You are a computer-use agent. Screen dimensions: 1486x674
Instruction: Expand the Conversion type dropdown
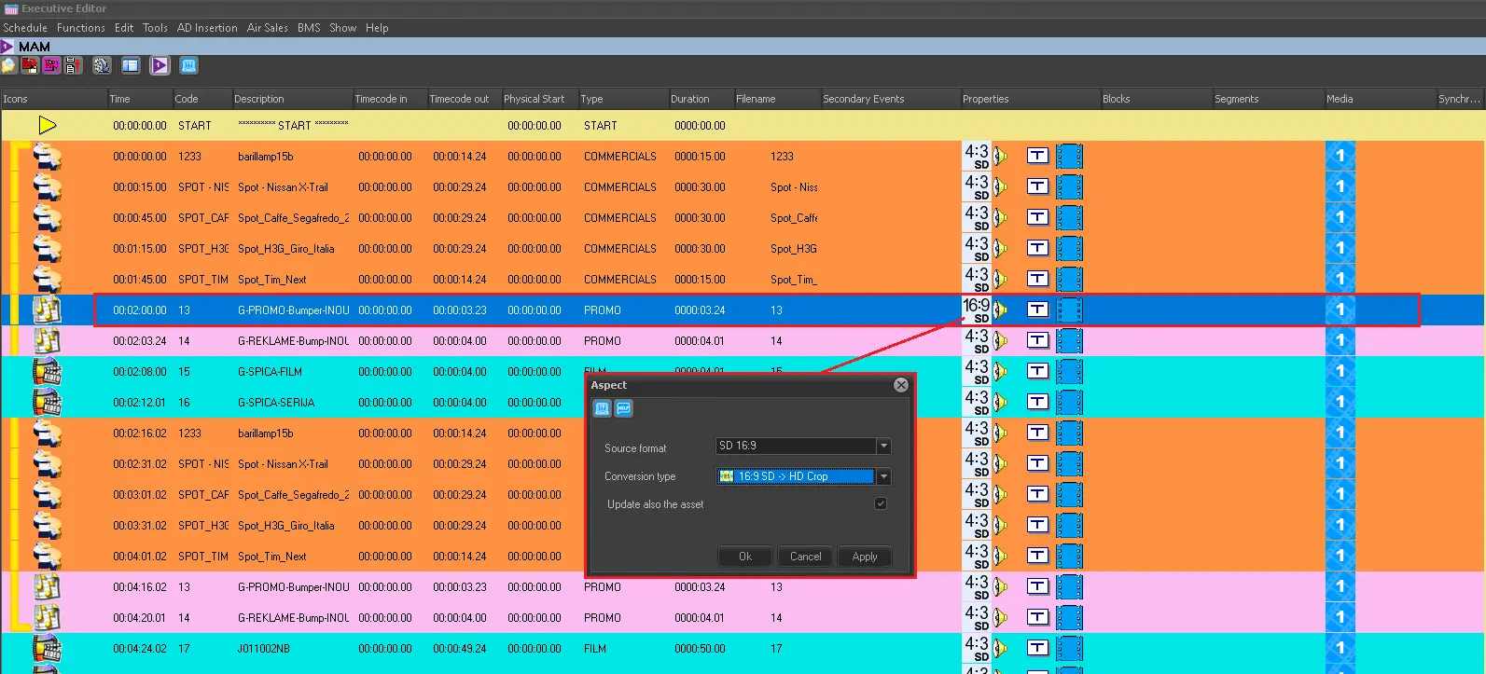[883, 476]
